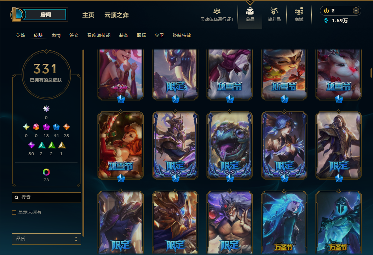373x255 pixels.
Task: Open the 终结特效 tab
Action: 182,35
